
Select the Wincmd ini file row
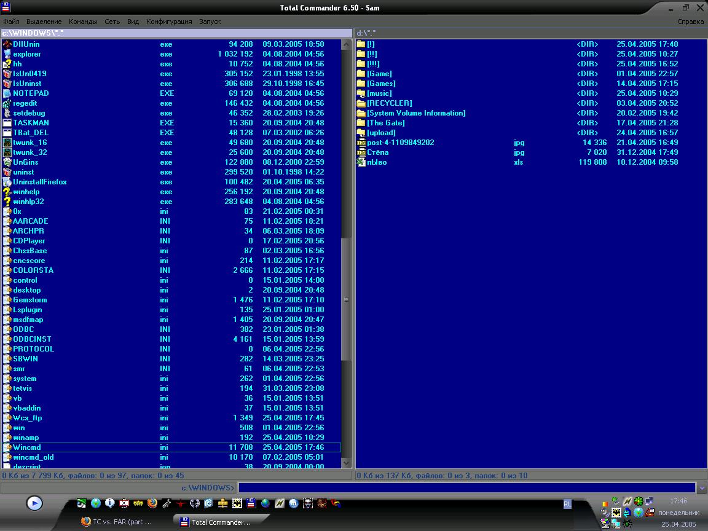click(x=171, y=447)
